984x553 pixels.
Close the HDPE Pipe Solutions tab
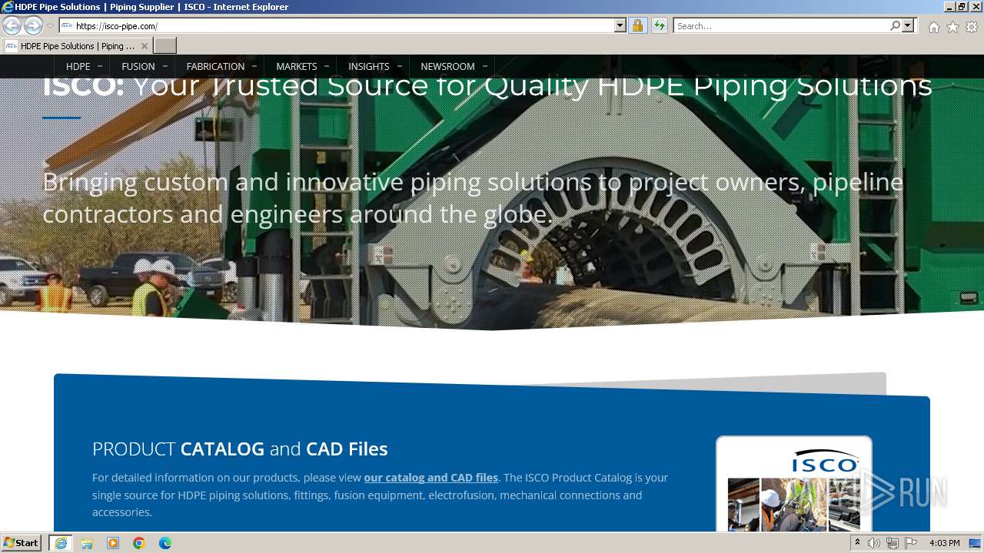(144, 46)
